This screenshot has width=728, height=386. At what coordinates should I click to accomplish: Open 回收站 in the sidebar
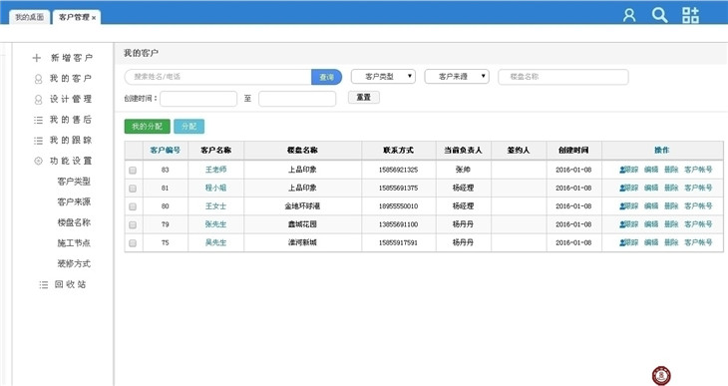(x=71, y=284)
